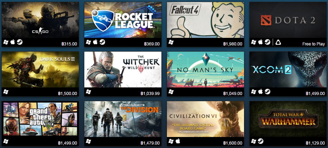Screen dimensions: 328x148
Task: Click the Apple icon under Civilization VI
Action: [x=178, y=141]
